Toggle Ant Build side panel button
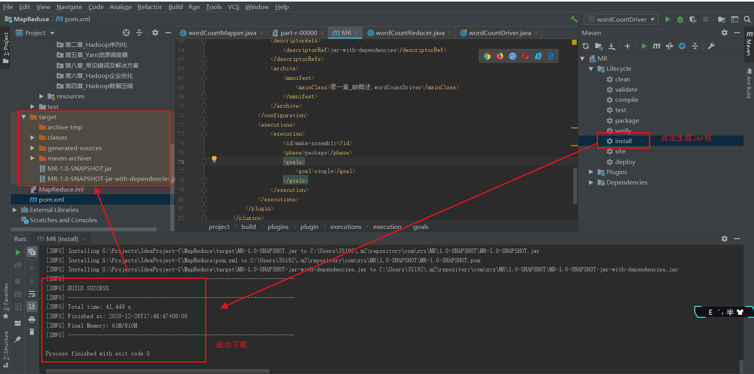 coord(749,83)
